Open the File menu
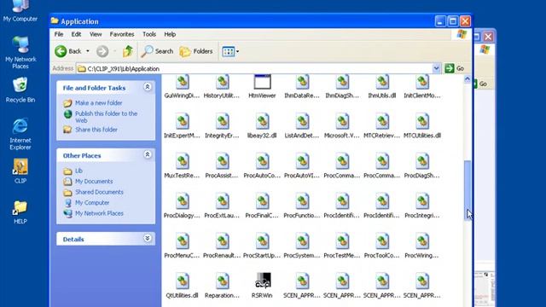 tap(59, 34)
